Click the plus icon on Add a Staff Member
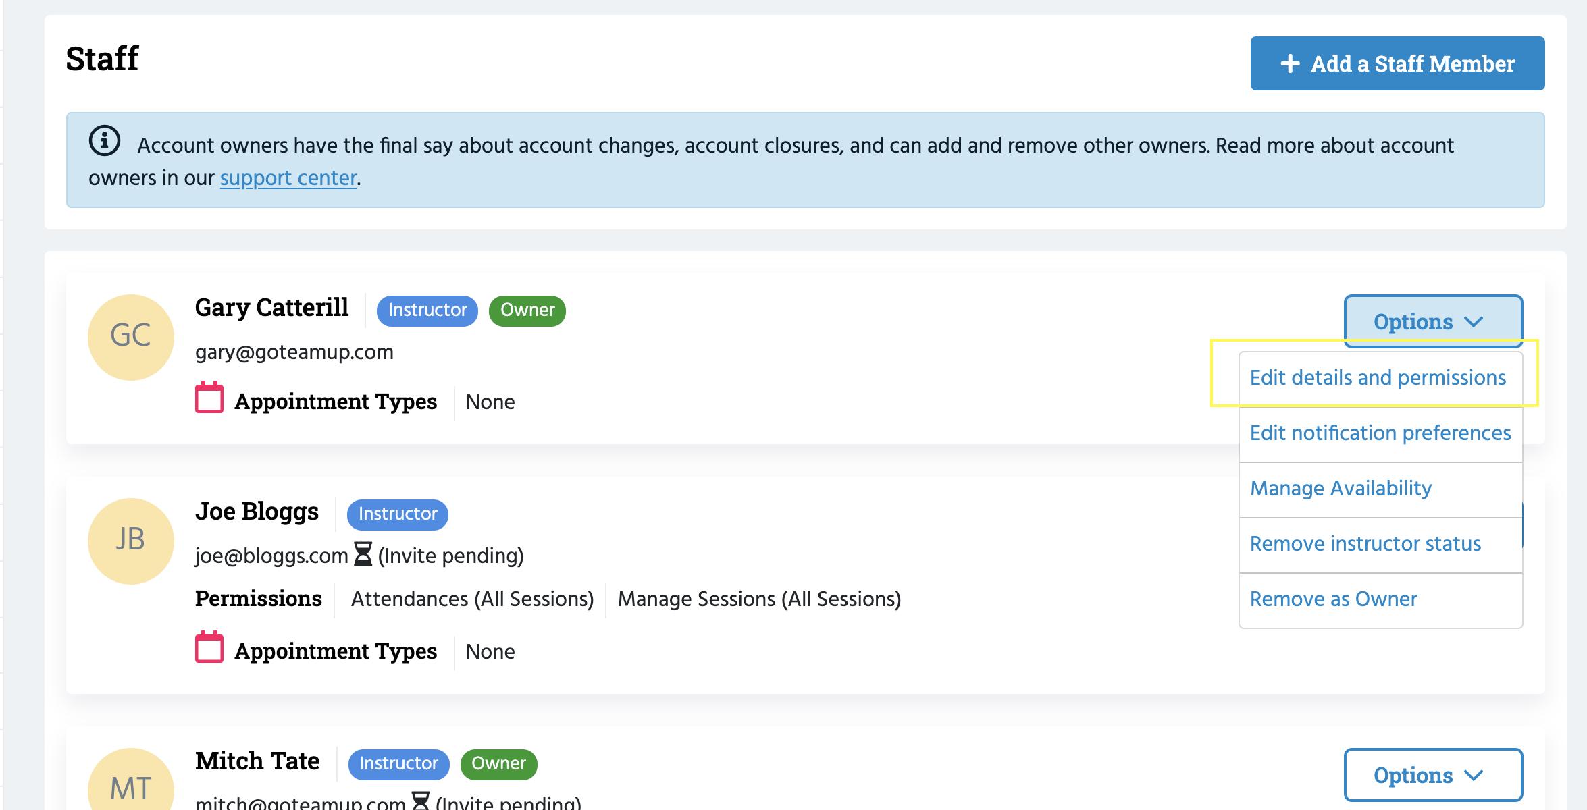 point(1290,63)
